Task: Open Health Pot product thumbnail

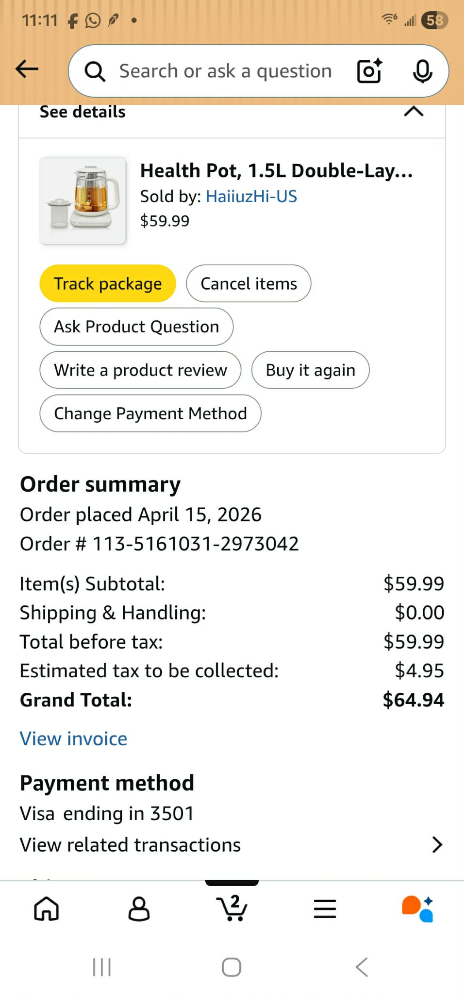Action: [x=83, y=200]
